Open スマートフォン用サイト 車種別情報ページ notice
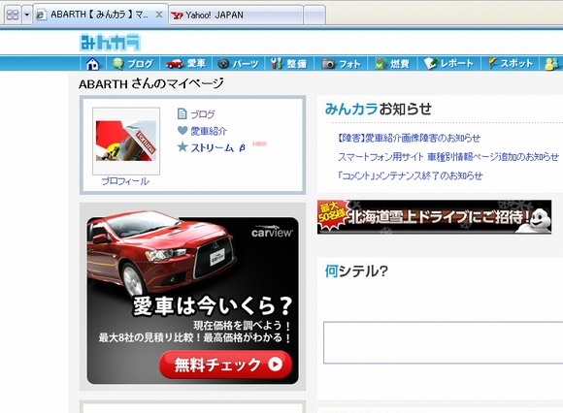 point(448,157)
